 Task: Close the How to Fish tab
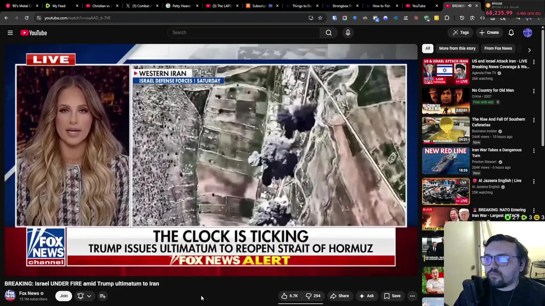397,6
